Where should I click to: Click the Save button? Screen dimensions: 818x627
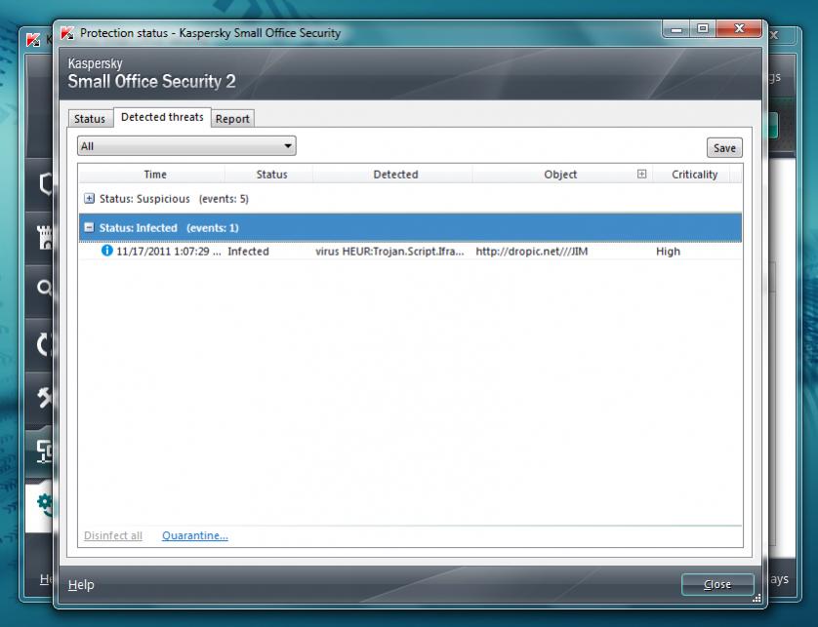[724, 148]
